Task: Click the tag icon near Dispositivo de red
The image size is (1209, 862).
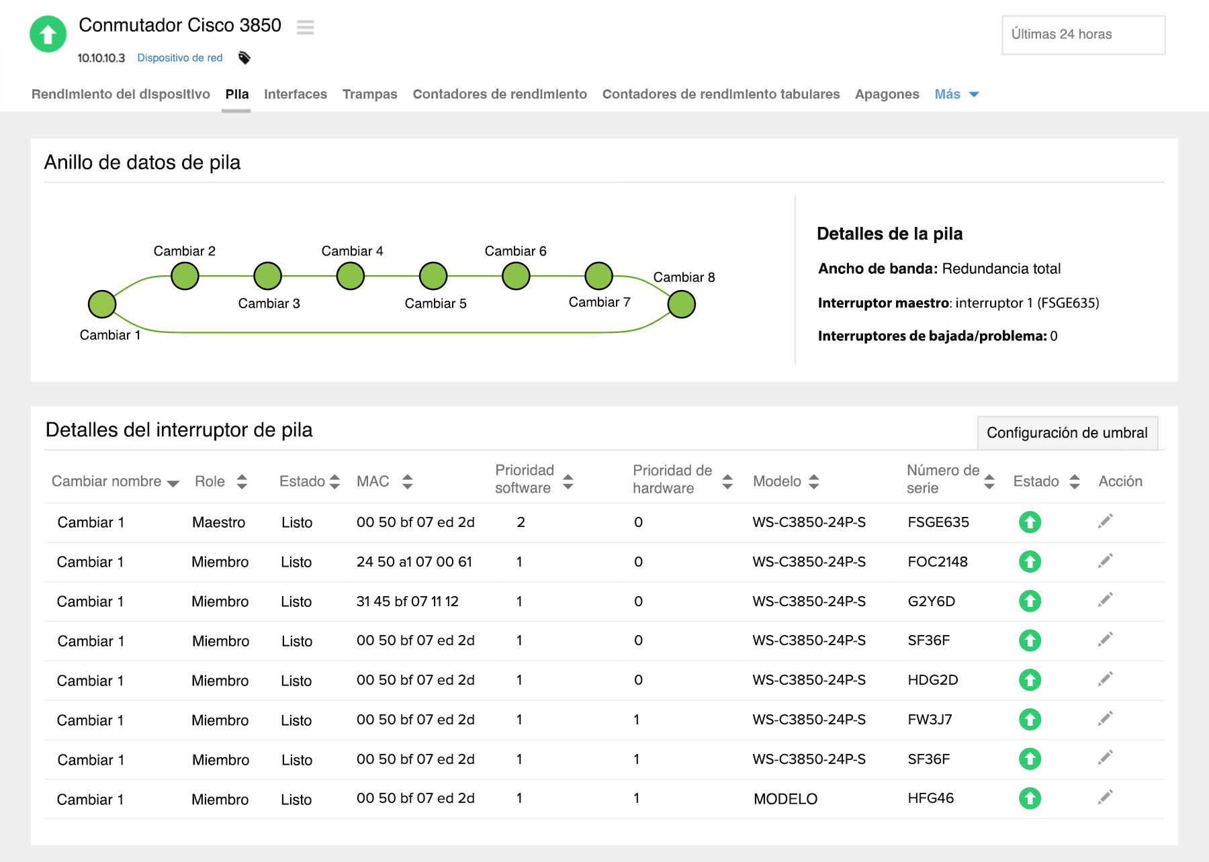Action: (x=244, y=58)
